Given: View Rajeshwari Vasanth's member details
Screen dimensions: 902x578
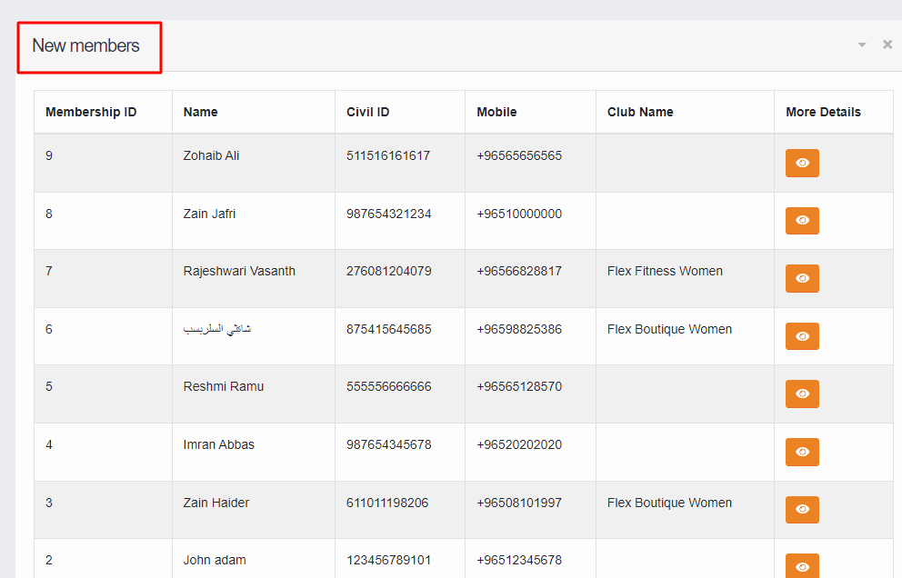Looking at the screenshot, I should coord(802,278).
